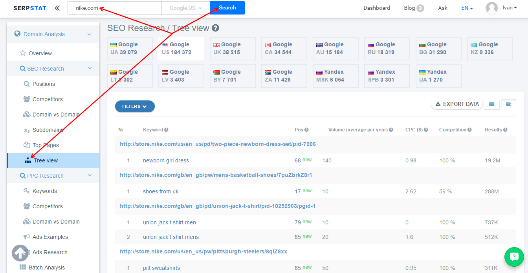Open Competitors under SEO Research

[48, 99]
